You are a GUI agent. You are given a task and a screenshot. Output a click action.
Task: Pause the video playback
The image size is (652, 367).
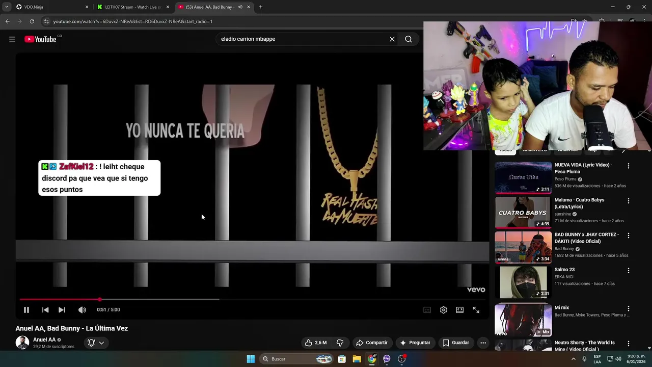[26, 310]
